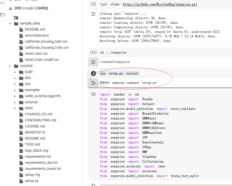The height and width of the screenshot is (186, 232).
Task: Collapse the sample_data folder
Action: (10, 24)
